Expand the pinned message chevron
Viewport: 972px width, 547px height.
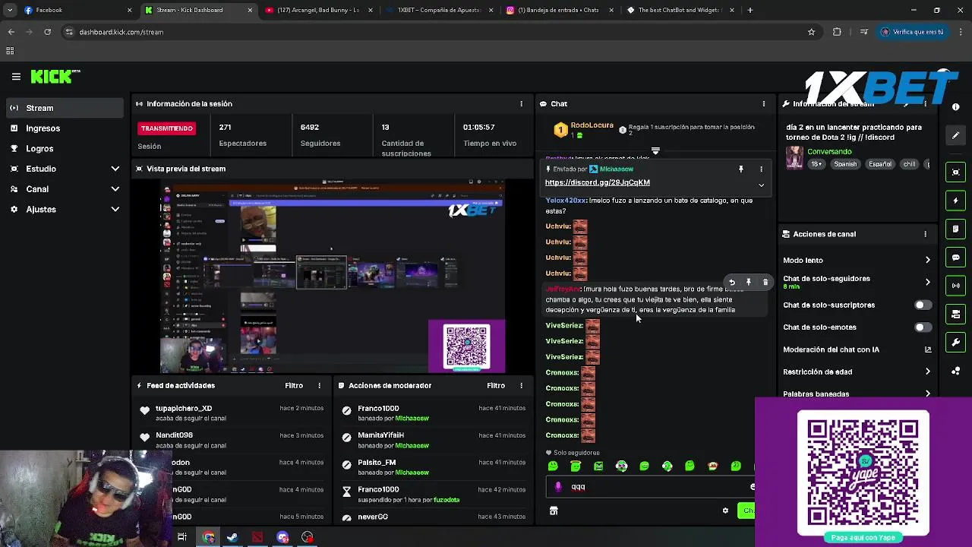[761, 185]
